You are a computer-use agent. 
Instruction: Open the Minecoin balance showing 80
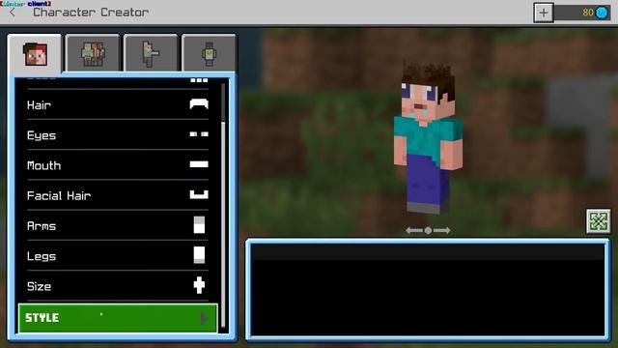coord(582,13)
